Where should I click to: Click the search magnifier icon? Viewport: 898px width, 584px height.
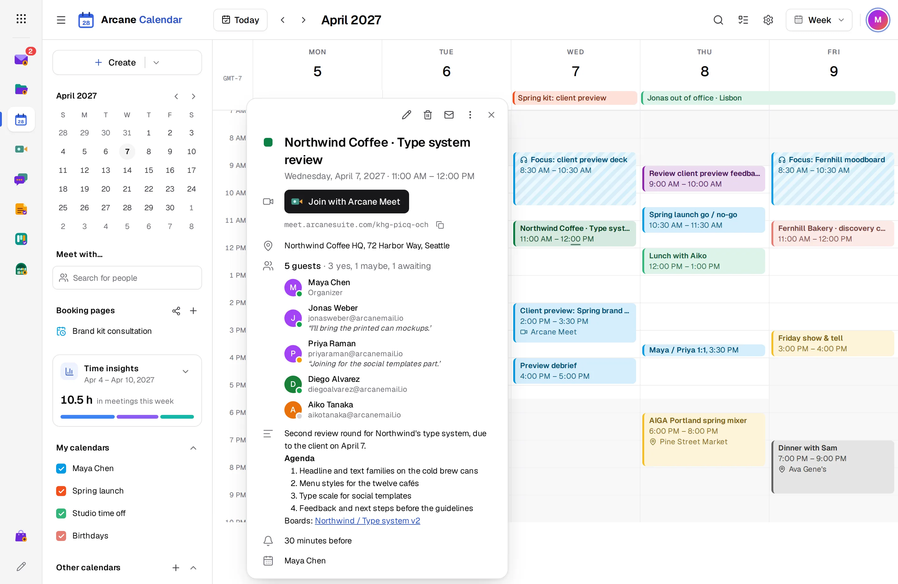[718, 20]
